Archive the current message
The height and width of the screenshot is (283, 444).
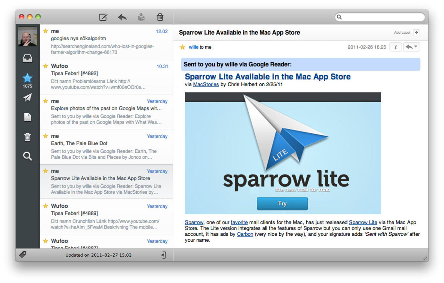tap(141, 17)
